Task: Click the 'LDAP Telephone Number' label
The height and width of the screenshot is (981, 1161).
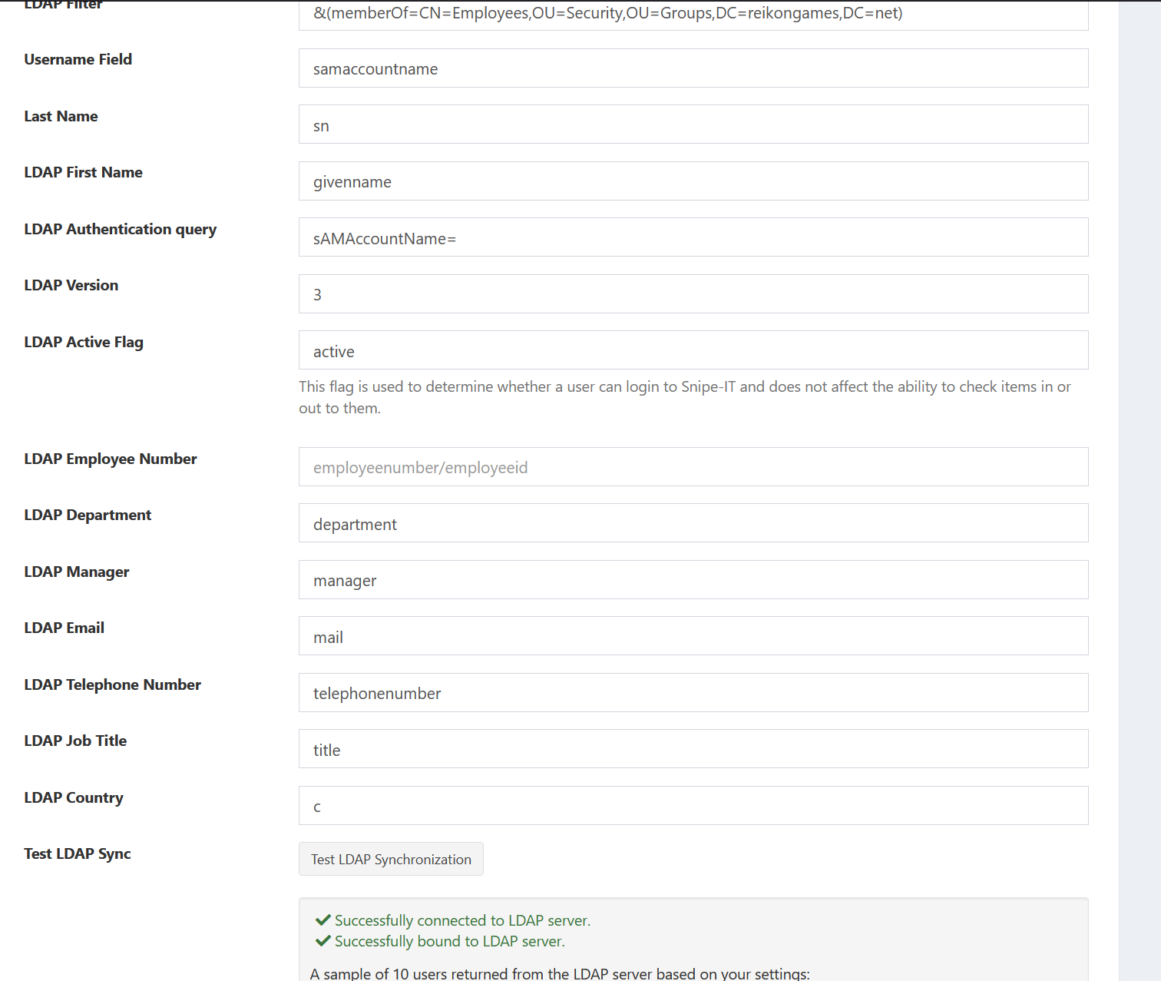Action: (x=113, y=684)
